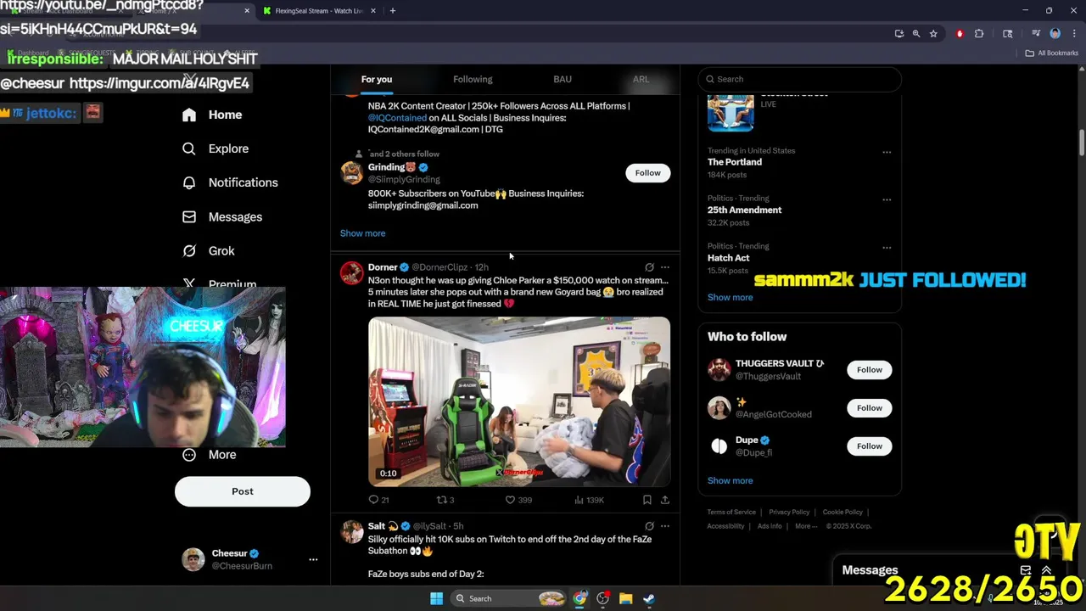Image resolution: width=1086 pixels, height=611 pixels.
Task: Open the Terms of Service link
Action: (x=731, y=513)
